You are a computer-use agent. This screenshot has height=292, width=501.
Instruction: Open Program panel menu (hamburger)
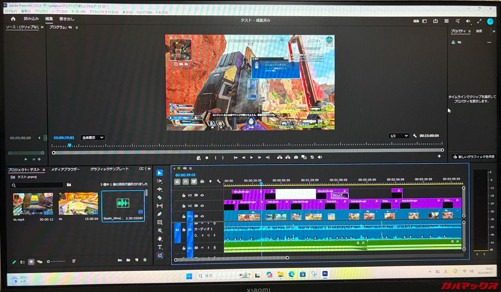(77, 27)
